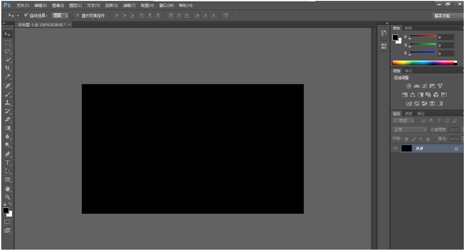466x251 pixels.
Task: Expand the toolbox with the double arrow
Action: (4, 23)
